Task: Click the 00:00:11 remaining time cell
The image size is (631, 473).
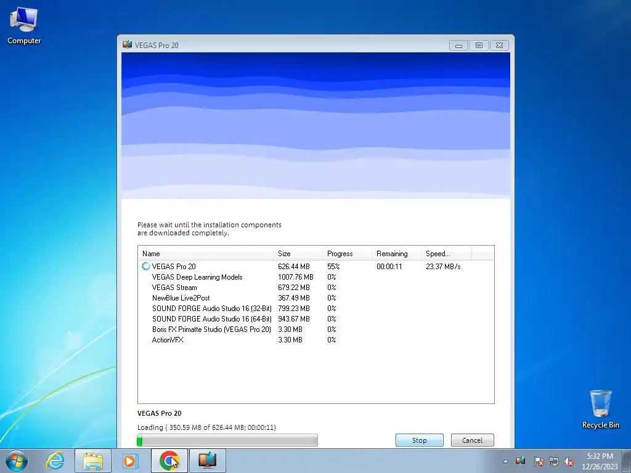Action: 389,266
